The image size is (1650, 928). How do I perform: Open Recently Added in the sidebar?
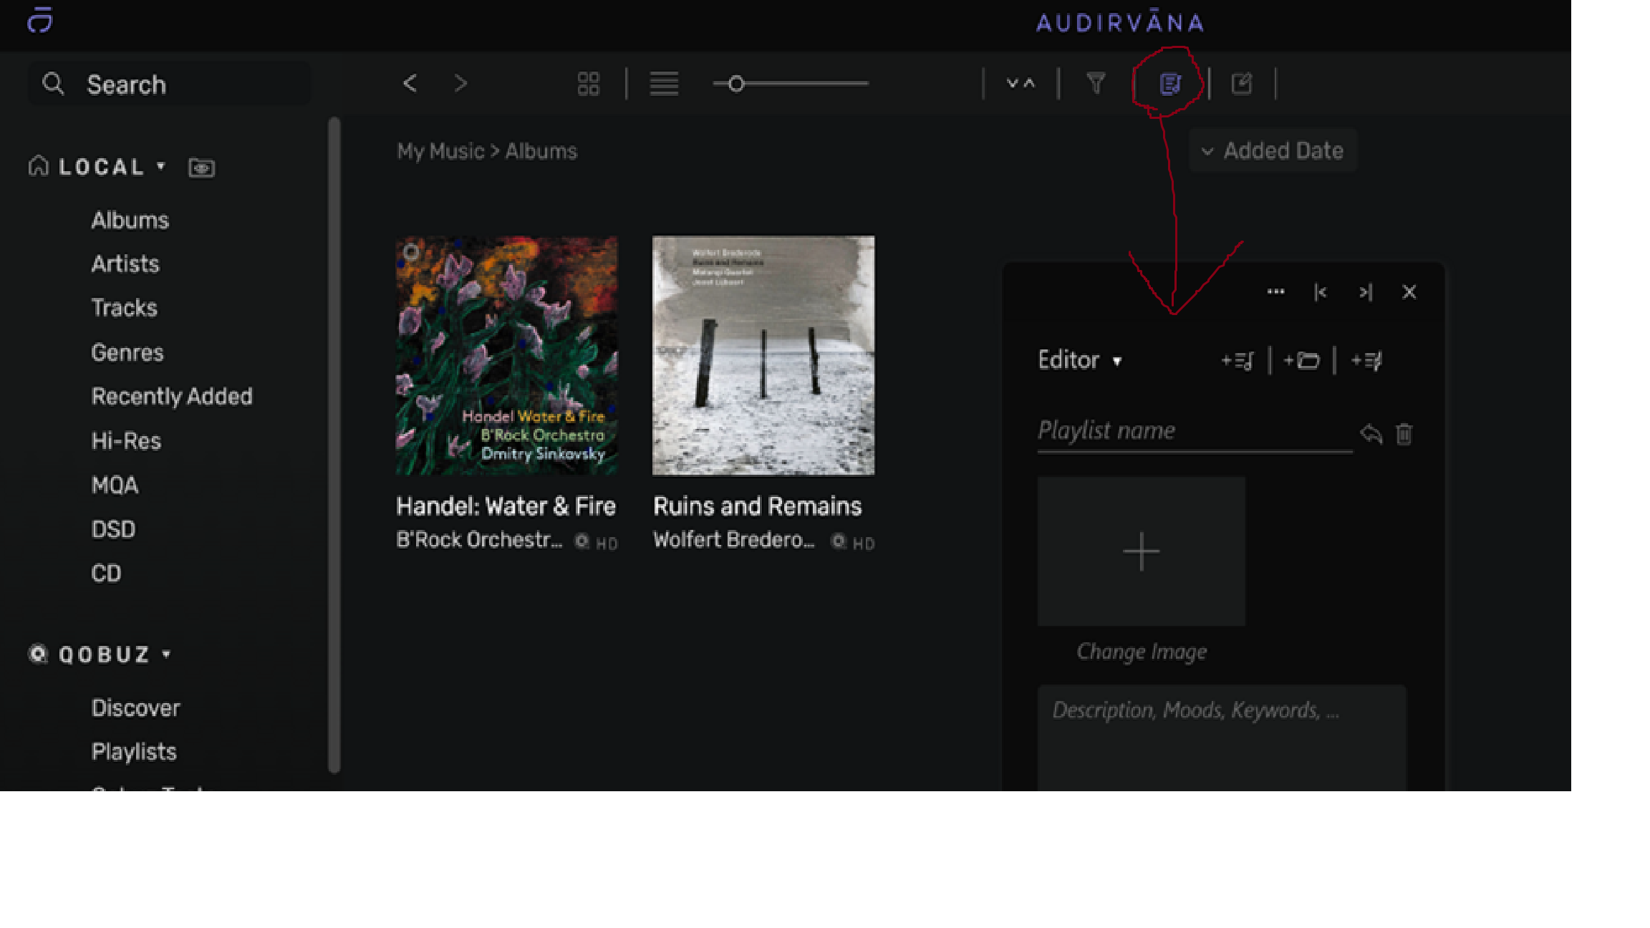[x=172, y=396]
